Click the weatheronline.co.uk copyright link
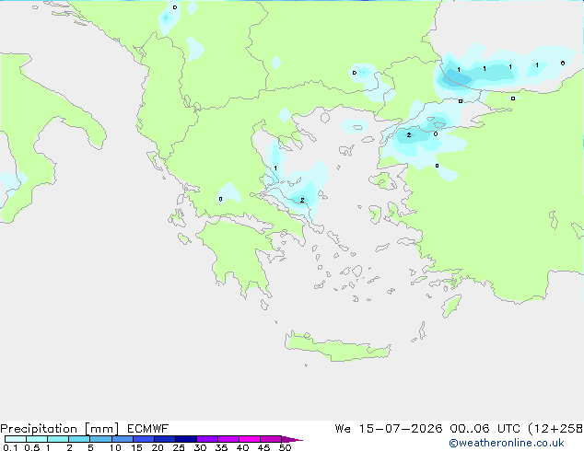 point(507,443)
